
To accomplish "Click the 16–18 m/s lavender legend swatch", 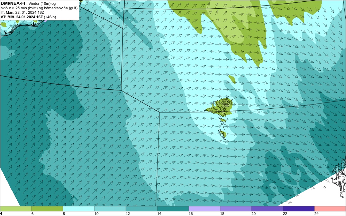I will [204, 209].
